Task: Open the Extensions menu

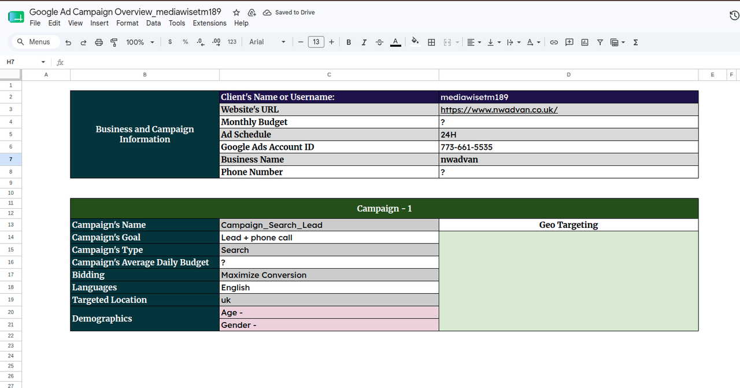Action: [209, 23]
